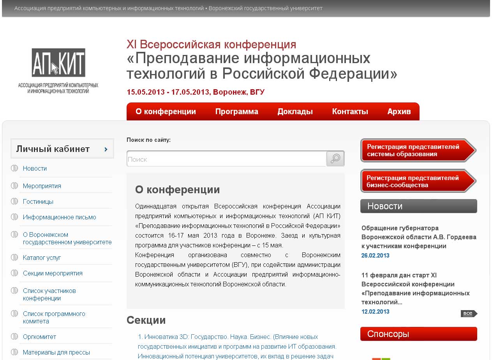
Task: Open Список программного комитета link
Action: [x=54, y=318]
